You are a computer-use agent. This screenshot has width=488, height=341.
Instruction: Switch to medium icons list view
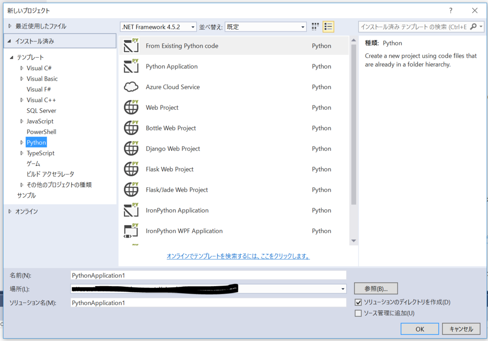[328, 27]
